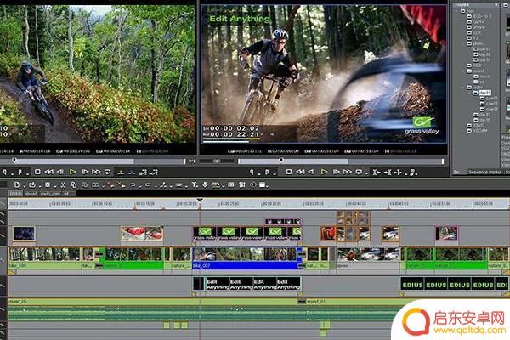Set In point in the Player window
Image resolution: width=510 pixels, height=340 pixels.
4,172
